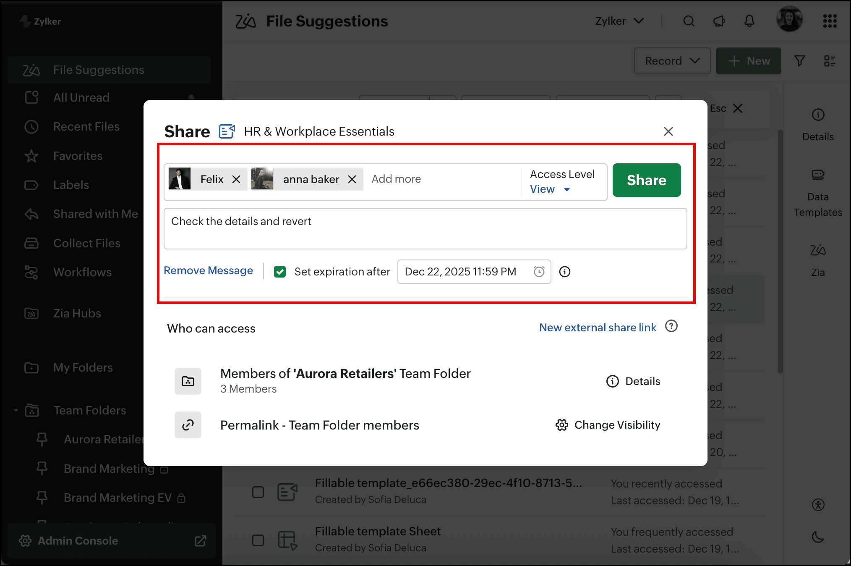851x566 pixels.
Task: Click the search magnifier icon
Action: (x=689, y=21)
